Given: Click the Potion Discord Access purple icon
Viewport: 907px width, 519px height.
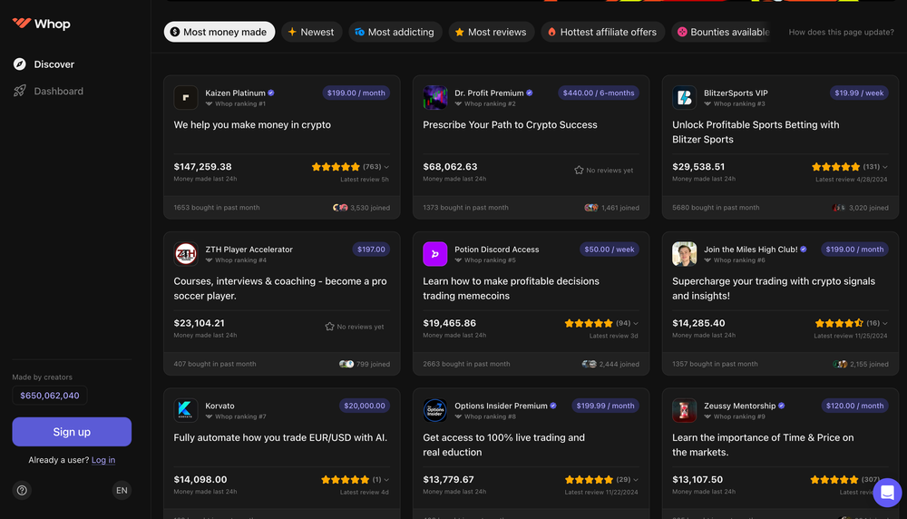Looking at the screenshot, I should tap(435, 254).
